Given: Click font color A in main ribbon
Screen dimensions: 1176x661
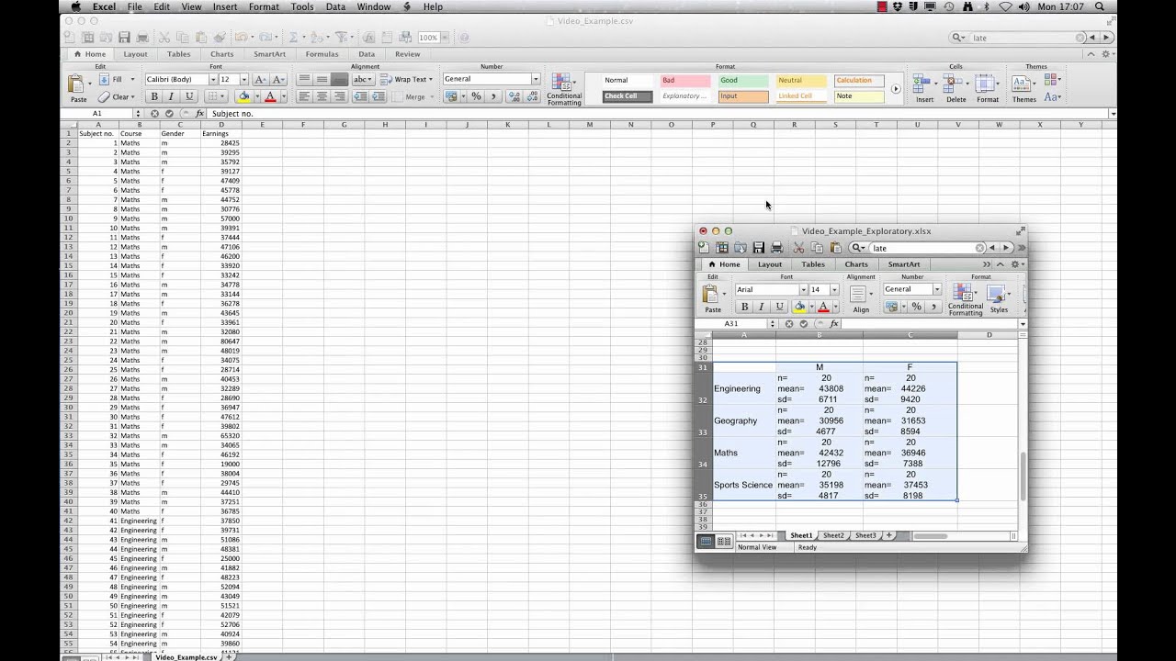Looking at the screenshot, I should pyautogui.click(x=269, y=96).
